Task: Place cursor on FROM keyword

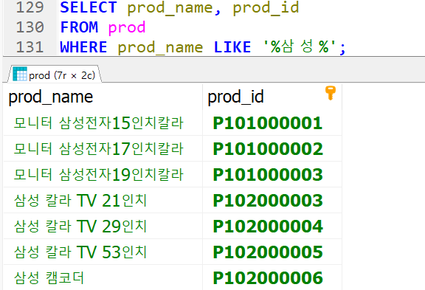Action: [x=79, y=27]
